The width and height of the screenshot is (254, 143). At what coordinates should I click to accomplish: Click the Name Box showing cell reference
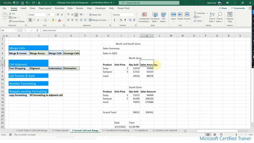(9, 30)
